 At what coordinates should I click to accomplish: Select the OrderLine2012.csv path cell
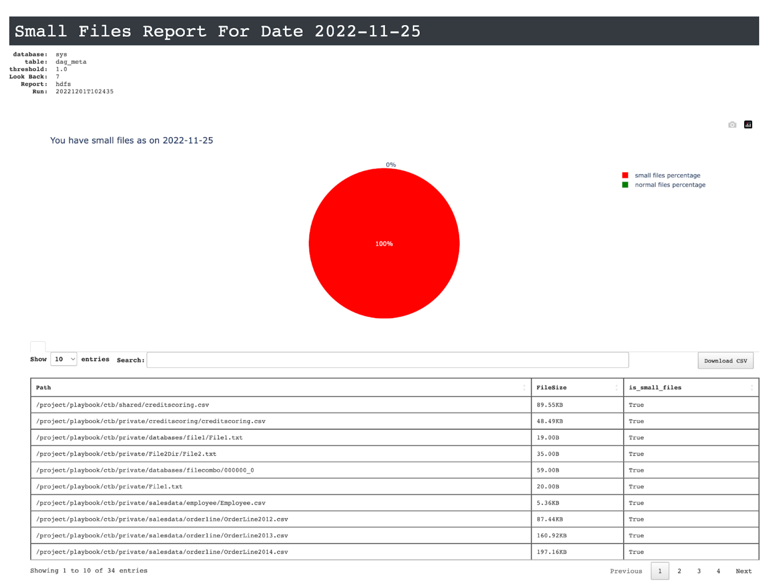(281, 519)
